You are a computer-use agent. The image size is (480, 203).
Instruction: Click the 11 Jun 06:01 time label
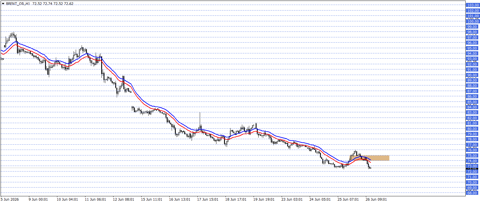tap(95, 199)
